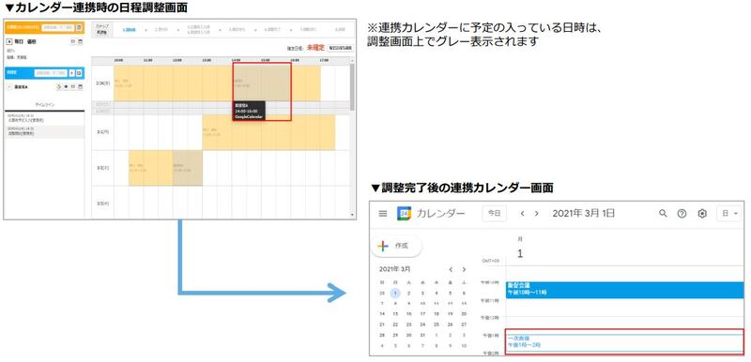This screenshot has height=362, width=751.
Task: Toggle the checkbox beside 面接官A
Action: click(9, 87)
